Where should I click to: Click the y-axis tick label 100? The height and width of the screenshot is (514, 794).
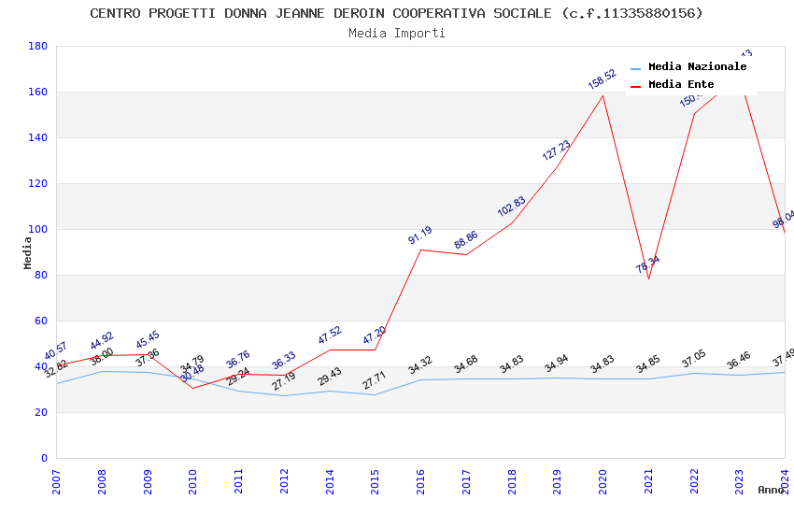[x=38, y=229]
